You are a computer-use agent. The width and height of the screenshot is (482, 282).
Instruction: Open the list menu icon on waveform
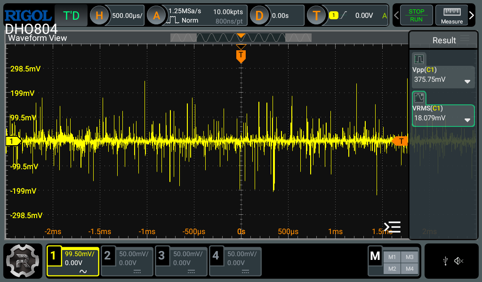tap(392, 227)
